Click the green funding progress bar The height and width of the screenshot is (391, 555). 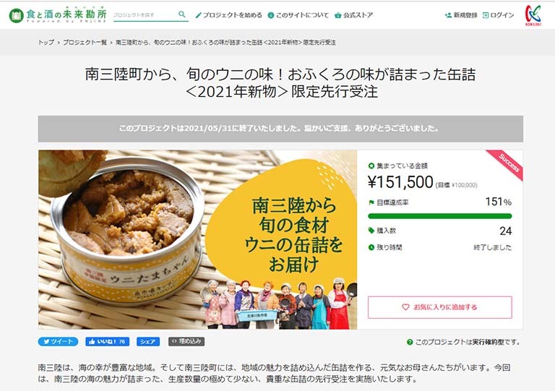(x=440, y=216)
